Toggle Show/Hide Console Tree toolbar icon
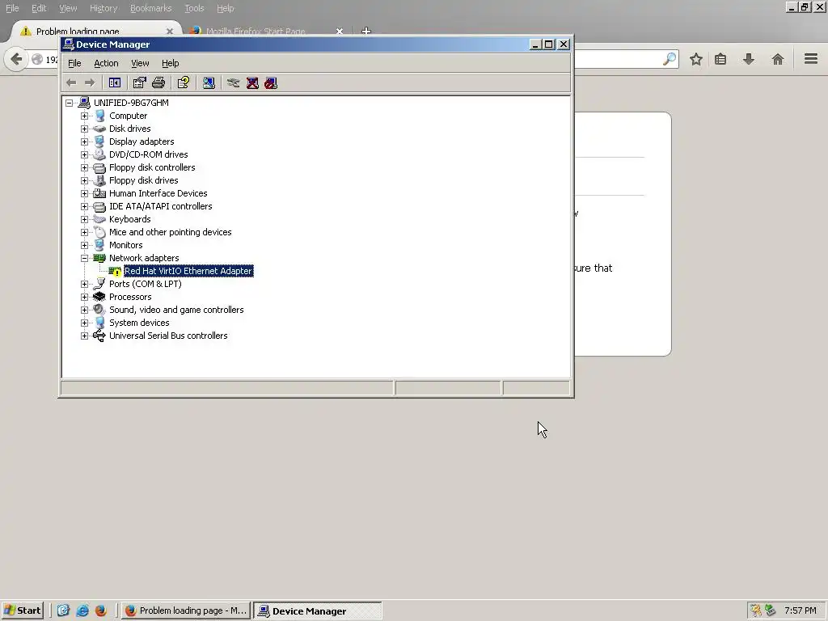This screenshot has width=828, height=621. (115, 83)
